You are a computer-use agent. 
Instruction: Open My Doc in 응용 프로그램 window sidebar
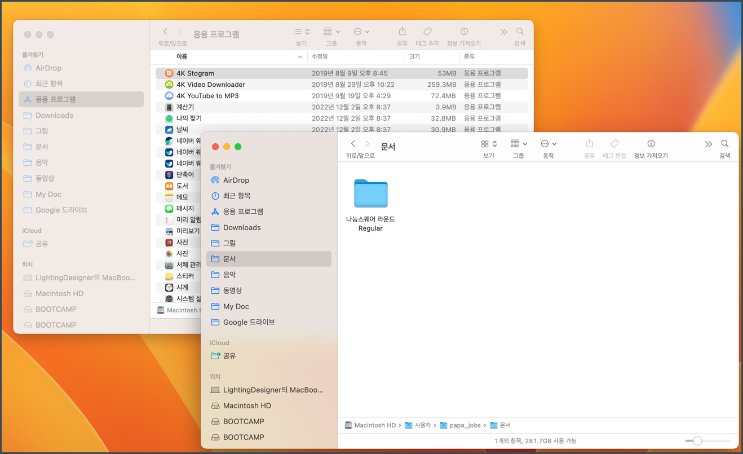point(81,194)
